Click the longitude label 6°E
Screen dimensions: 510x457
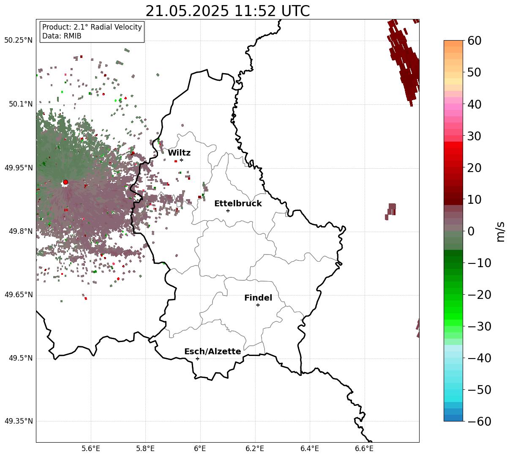coord(200,449)
